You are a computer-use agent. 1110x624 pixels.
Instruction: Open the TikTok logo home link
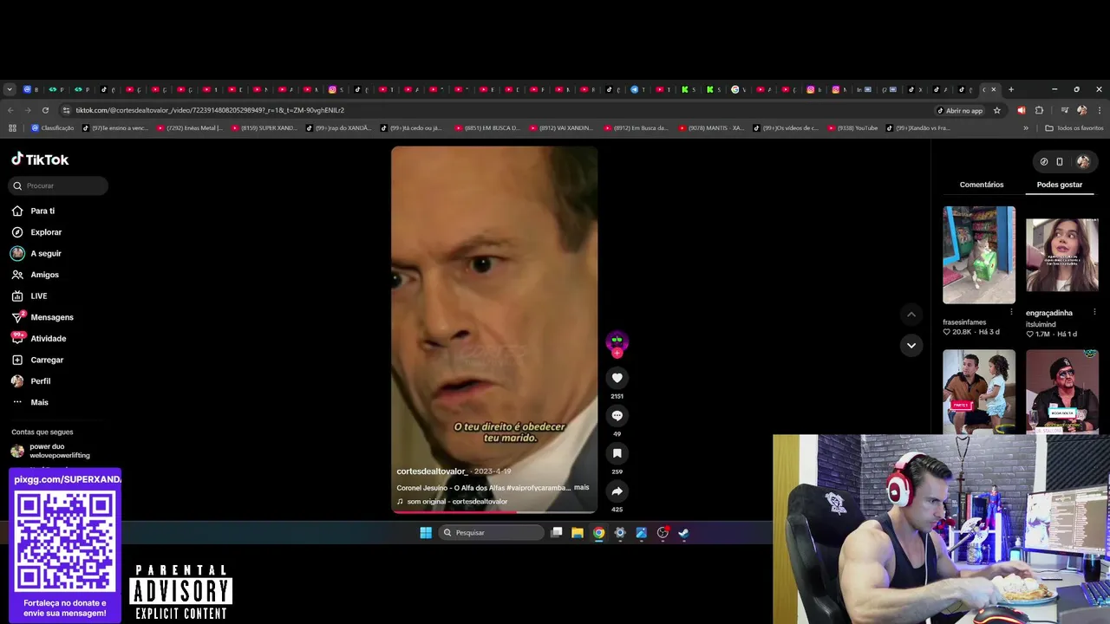[x=40, y=159]
